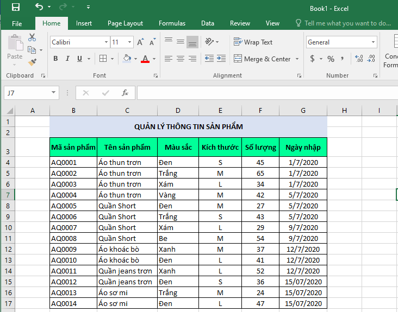Click the Name Box showing J7
398x312 pixels.
[32, 93]
